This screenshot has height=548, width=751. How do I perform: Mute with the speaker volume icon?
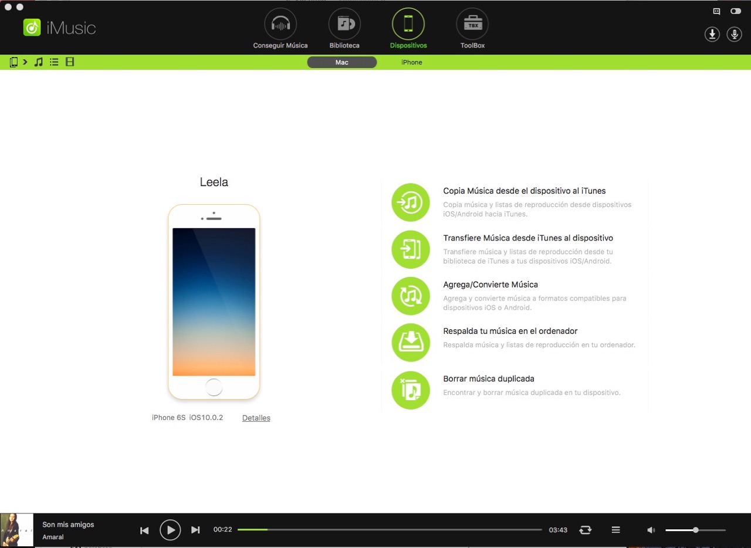[651, 530]
